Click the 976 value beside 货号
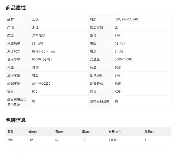Screen dimensions: 177x153 (x=35, y=91)
